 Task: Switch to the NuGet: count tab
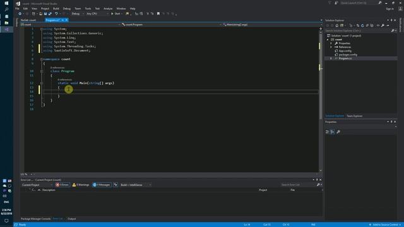pos(28,20)
